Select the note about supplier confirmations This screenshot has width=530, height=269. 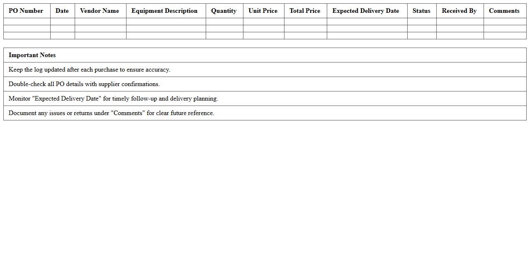tap(265, 84)
